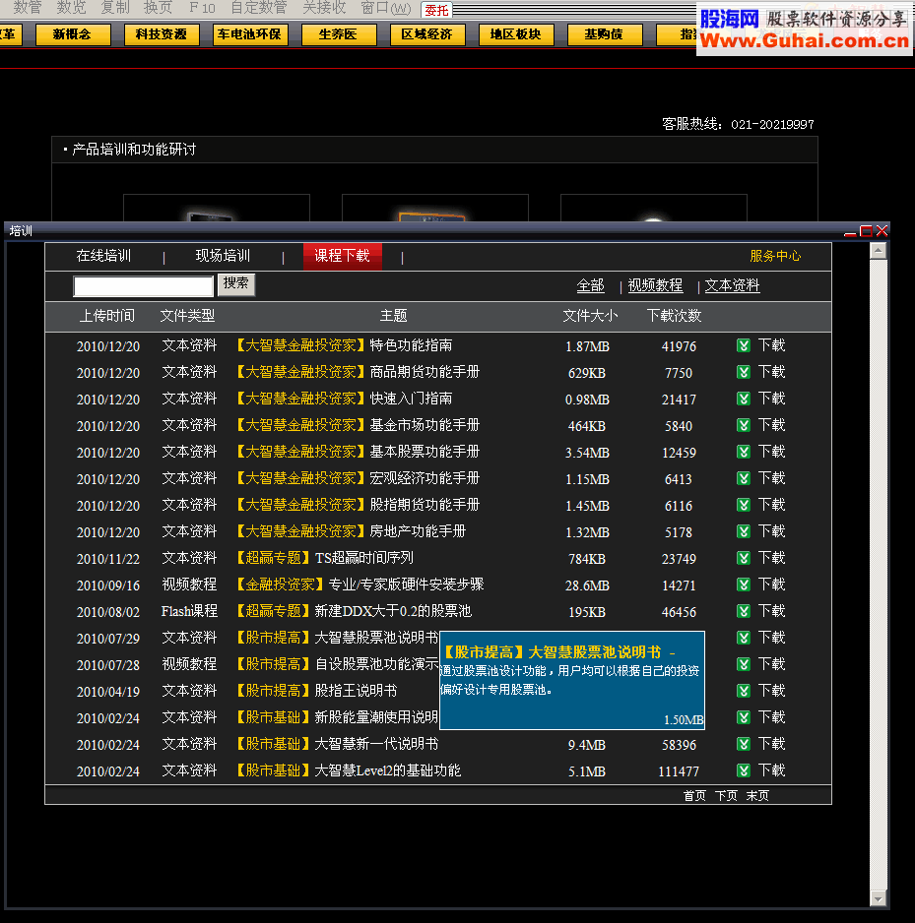Open 【超赢专题】TS超赢时间序列 entry
This screenshot has height=923, width=915.
click(325, 558)
